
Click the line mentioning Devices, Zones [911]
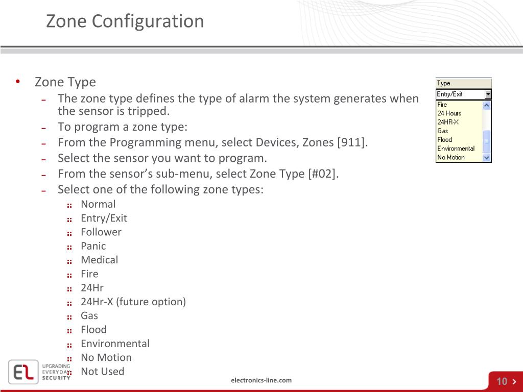click(213, 143)
